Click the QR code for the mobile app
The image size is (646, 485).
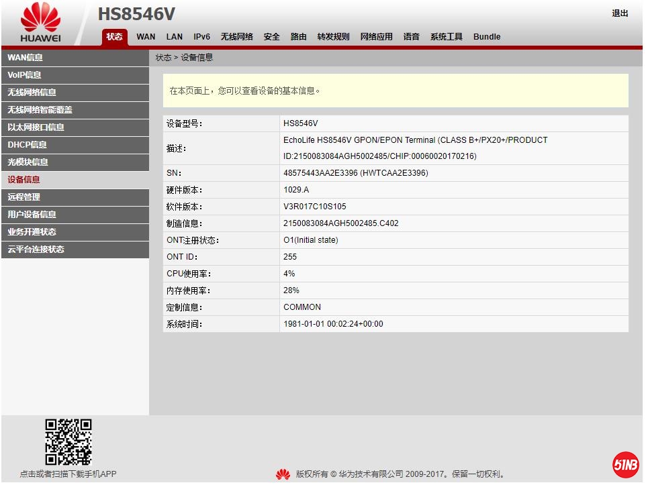pos(68,442)
